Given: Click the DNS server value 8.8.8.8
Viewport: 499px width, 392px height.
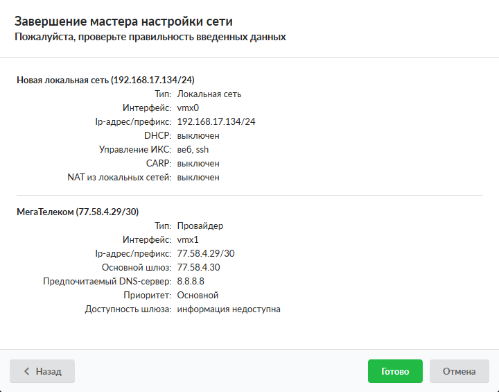Looking at the screenshot, I should tap(191, 281).
